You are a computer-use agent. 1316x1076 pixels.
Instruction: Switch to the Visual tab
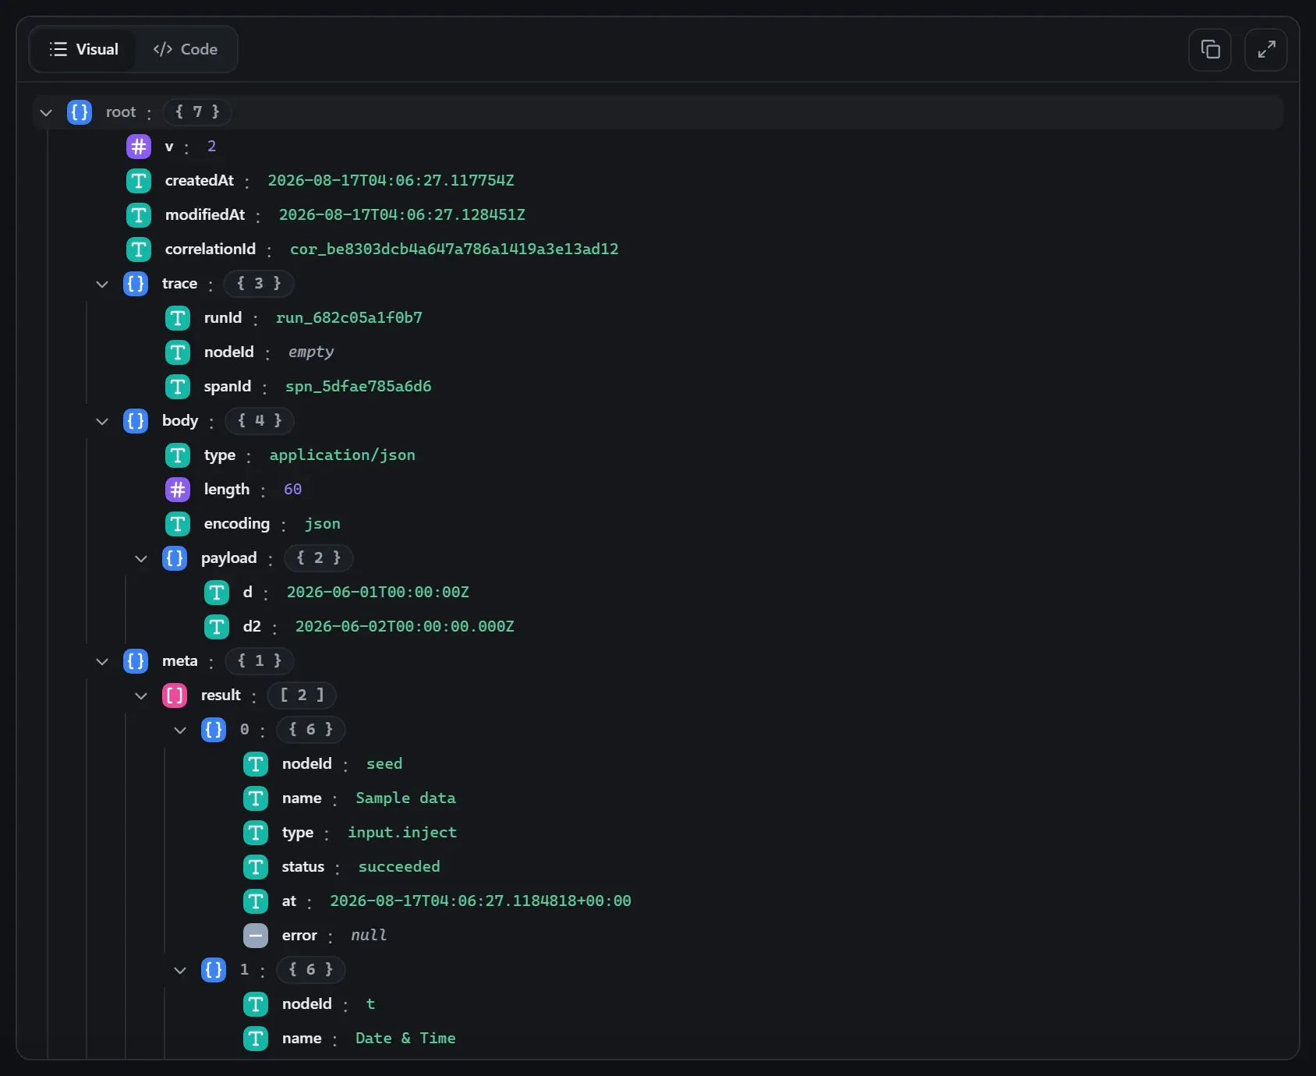tap(83, 49)
